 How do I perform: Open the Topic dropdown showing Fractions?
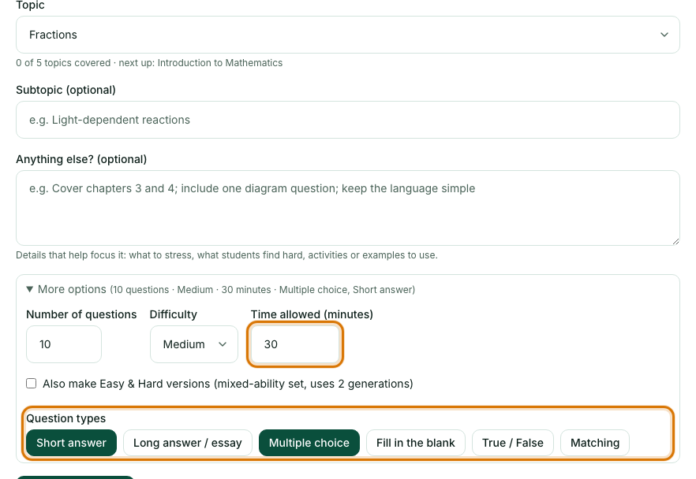point(347,35)
